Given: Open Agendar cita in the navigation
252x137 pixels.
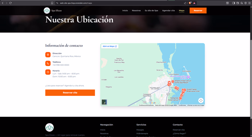Looking at the screenshot, I should [x=168, y=10].
